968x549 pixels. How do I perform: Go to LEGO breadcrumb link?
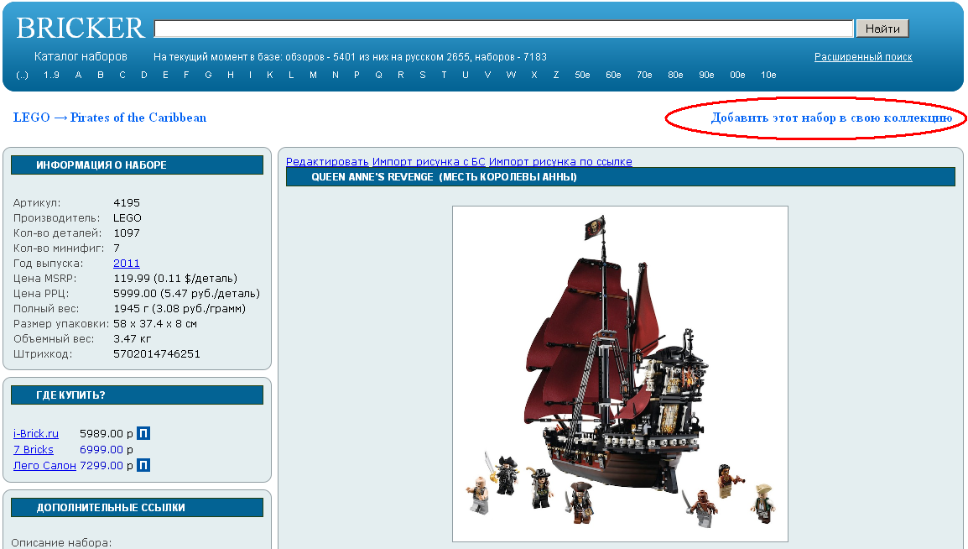coord(32,118)
